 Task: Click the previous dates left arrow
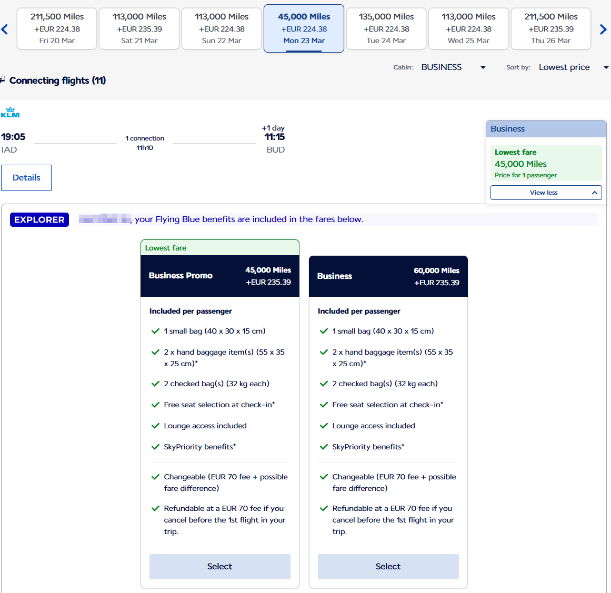[x=5, y=29]
